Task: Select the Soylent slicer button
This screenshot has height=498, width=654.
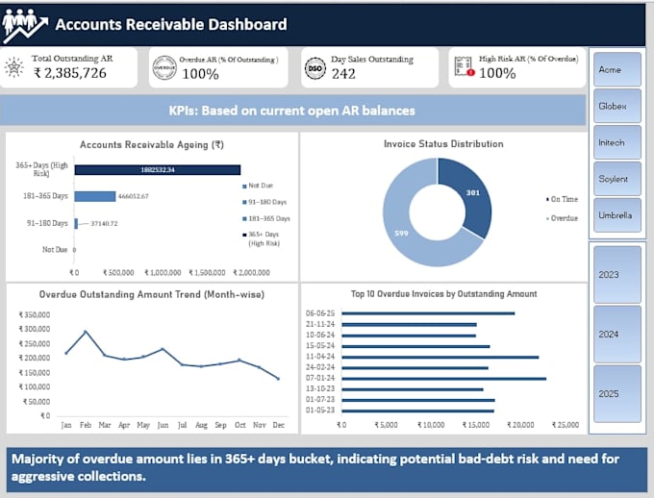Action: coord(617,179)
